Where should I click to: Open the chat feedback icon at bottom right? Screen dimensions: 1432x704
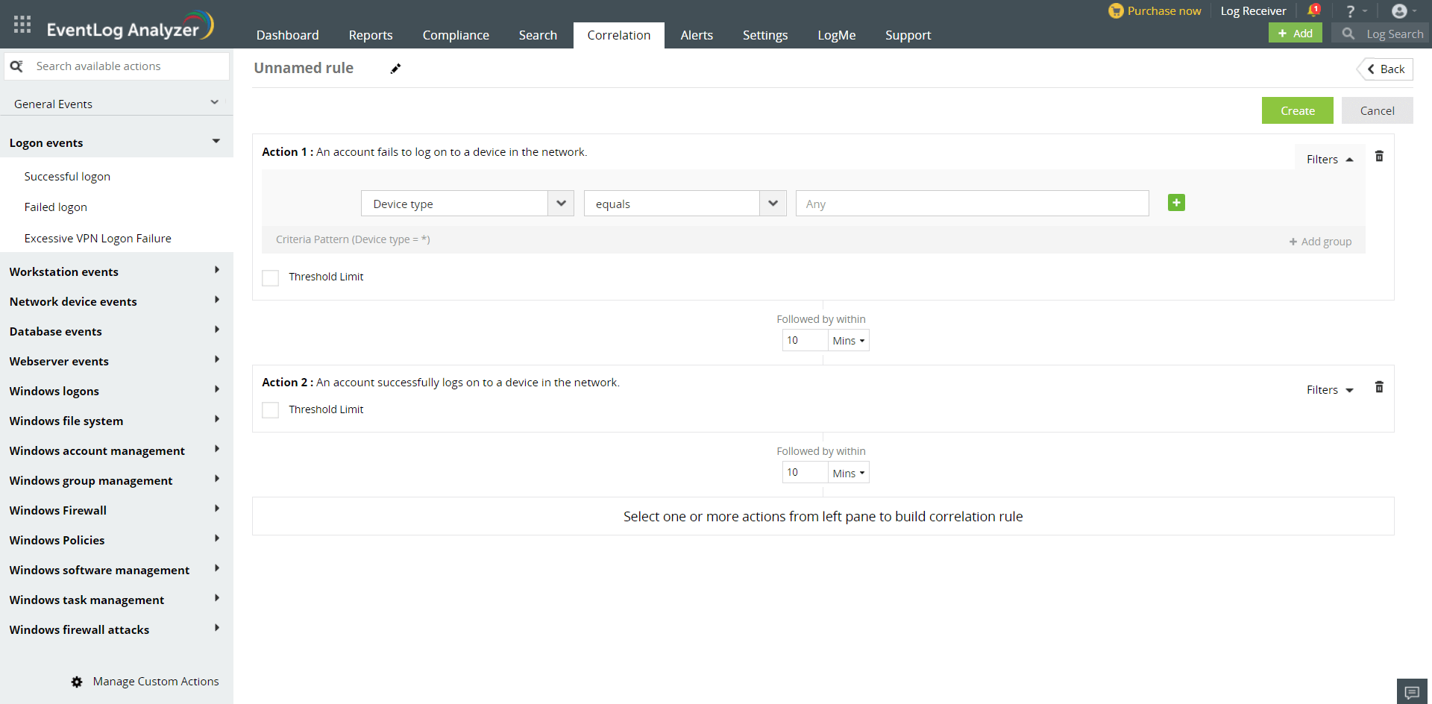click(1411, 692)
